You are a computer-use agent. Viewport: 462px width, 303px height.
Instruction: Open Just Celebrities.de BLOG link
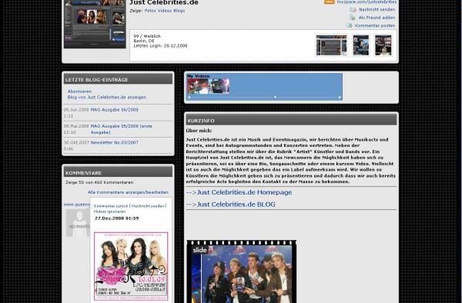[x=231, y=205]
